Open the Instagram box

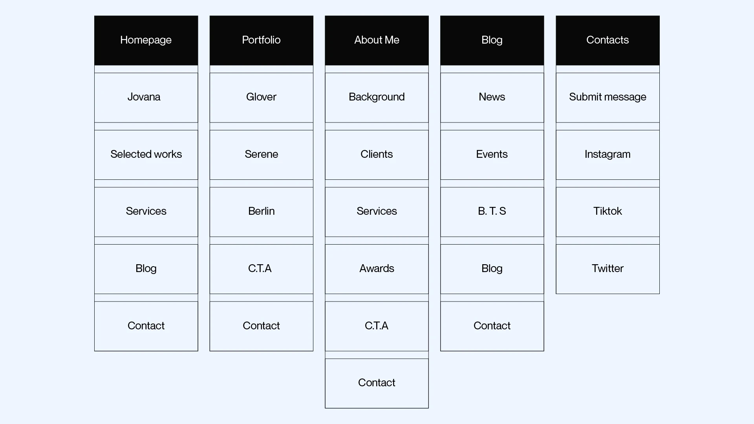pyautogui.click(x=608, y=154)
